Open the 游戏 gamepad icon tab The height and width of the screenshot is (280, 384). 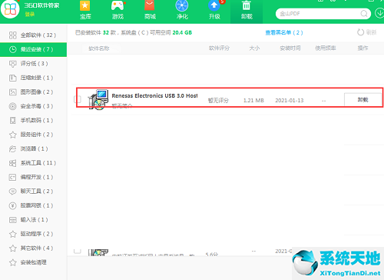(x=118, y=10)
